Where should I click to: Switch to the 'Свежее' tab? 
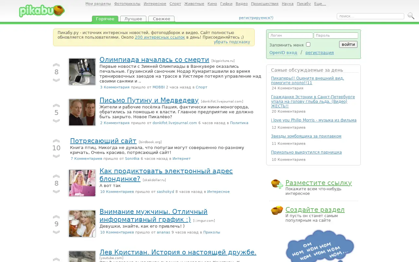pos(161,19)
